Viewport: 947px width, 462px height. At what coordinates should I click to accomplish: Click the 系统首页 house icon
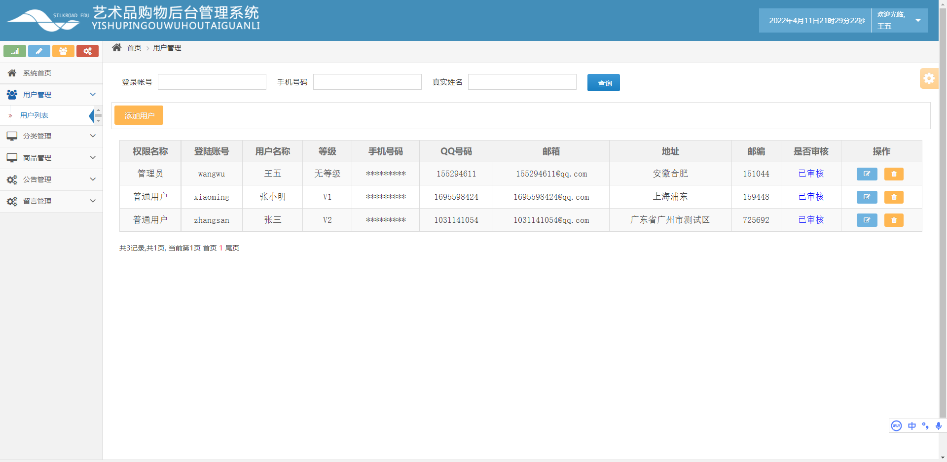pos(12,73)
